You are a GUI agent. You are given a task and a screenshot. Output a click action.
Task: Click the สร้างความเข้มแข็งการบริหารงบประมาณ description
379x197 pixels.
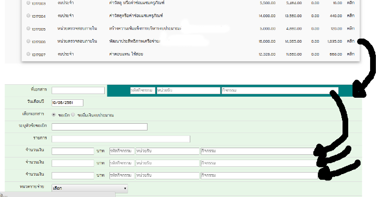coord(145,29)
